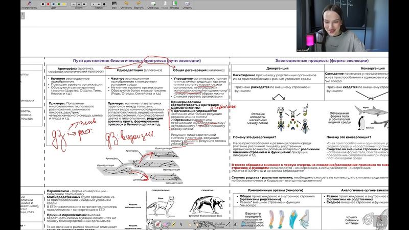Pick the red pen color swatch
The height and width of the screenshot is (230, 409).
(49, 4)
